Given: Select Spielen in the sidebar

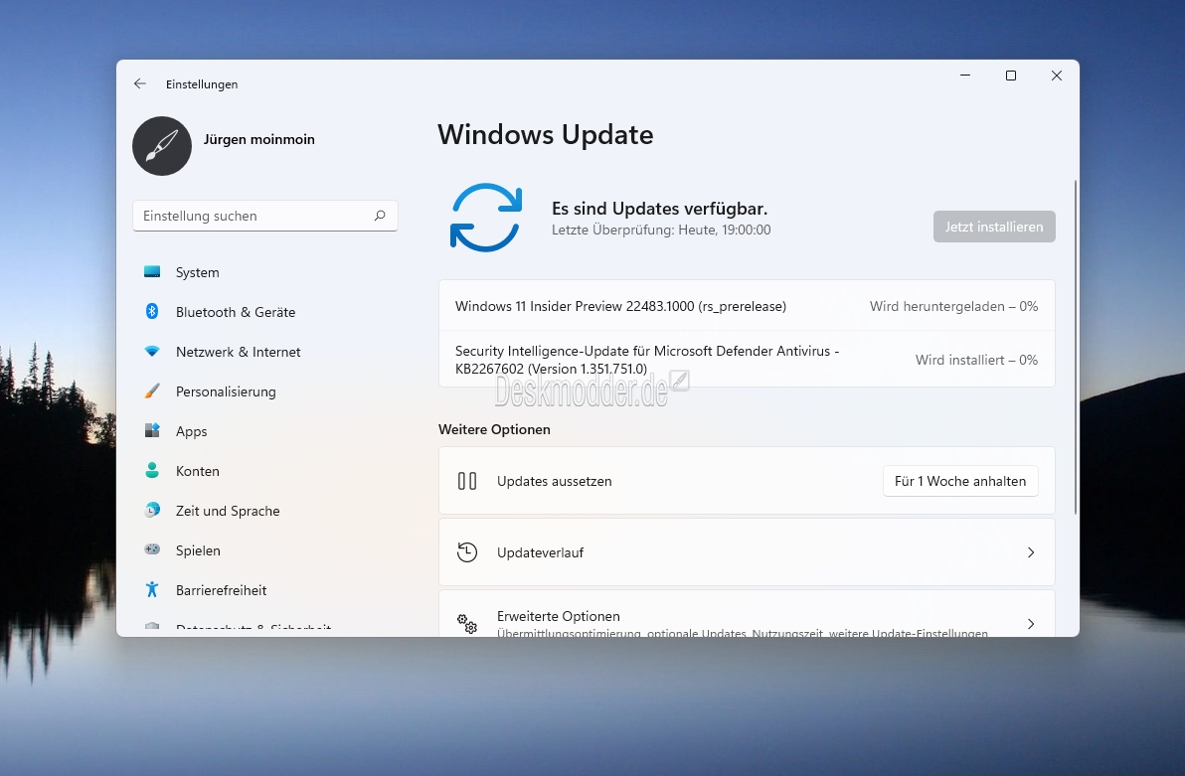Looking at the screenshot, I should 265,549.
